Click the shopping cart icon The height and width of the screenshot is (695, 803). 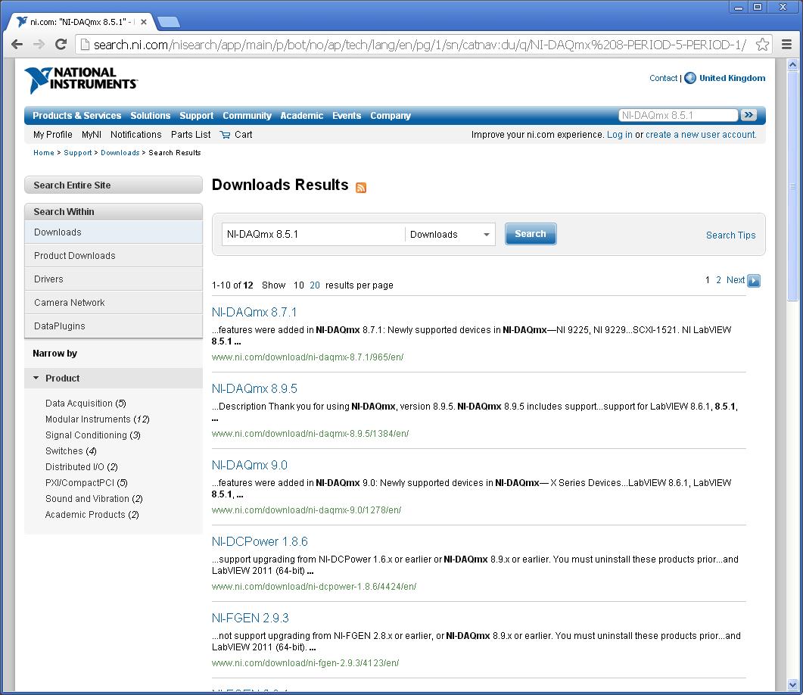(x=225, y=135)
